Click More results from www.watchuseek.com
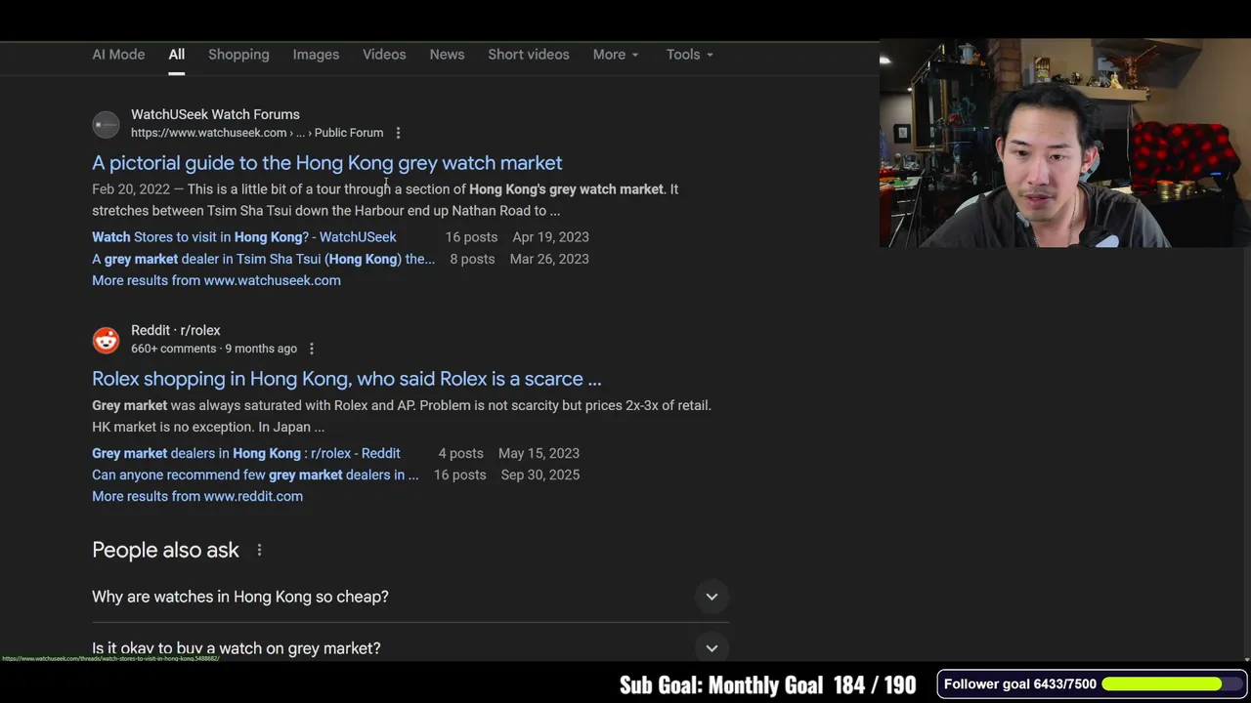Image resolution: width=1251 pixels, height=703 pixels. [x=216, y=280]
